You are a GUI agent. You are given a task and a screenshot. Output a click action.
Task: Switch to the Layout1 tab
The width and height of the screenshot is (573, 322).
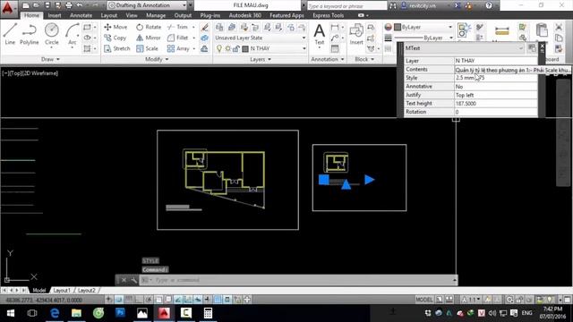point(62,290)
